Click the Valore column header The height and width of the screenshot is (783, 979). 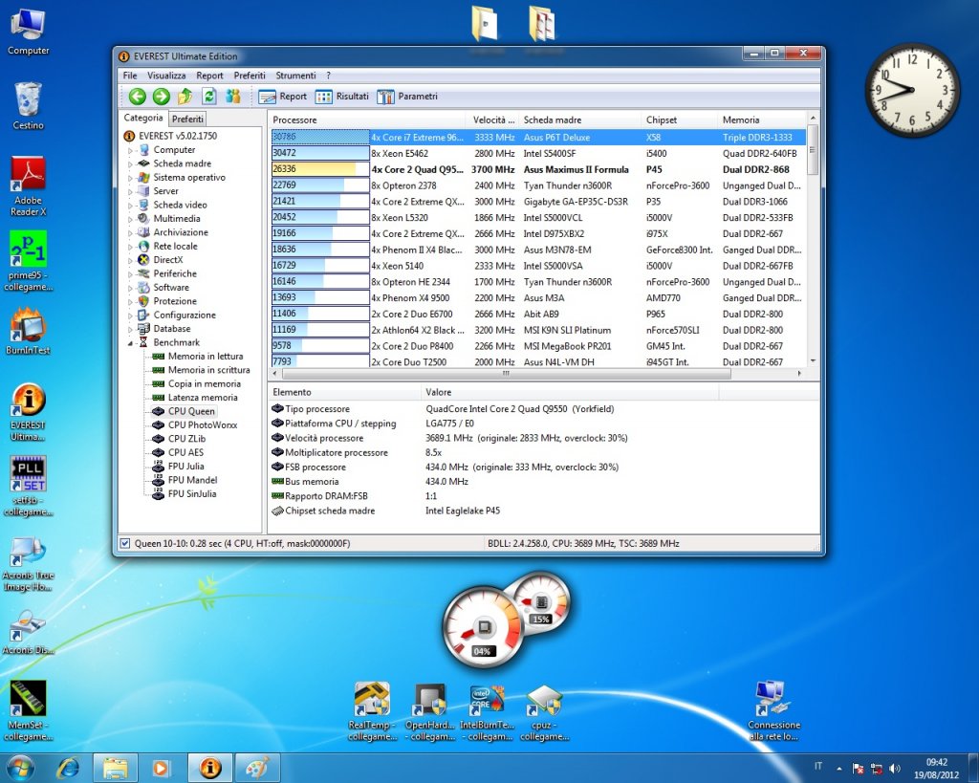(570, 392)
